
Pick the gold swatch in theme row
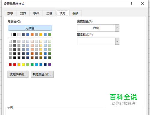[41, 35]
